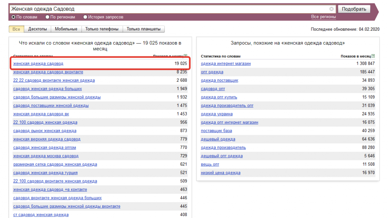Open link женская одежда садовод +в контакте
Screen dimensions: 388x218
[x=50, y=190]
